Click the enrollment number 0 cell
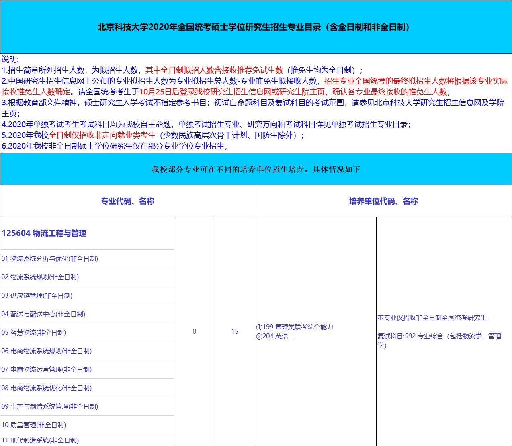Image resolution: width=512 pixels, height=446 pixels. pos(194,332)
